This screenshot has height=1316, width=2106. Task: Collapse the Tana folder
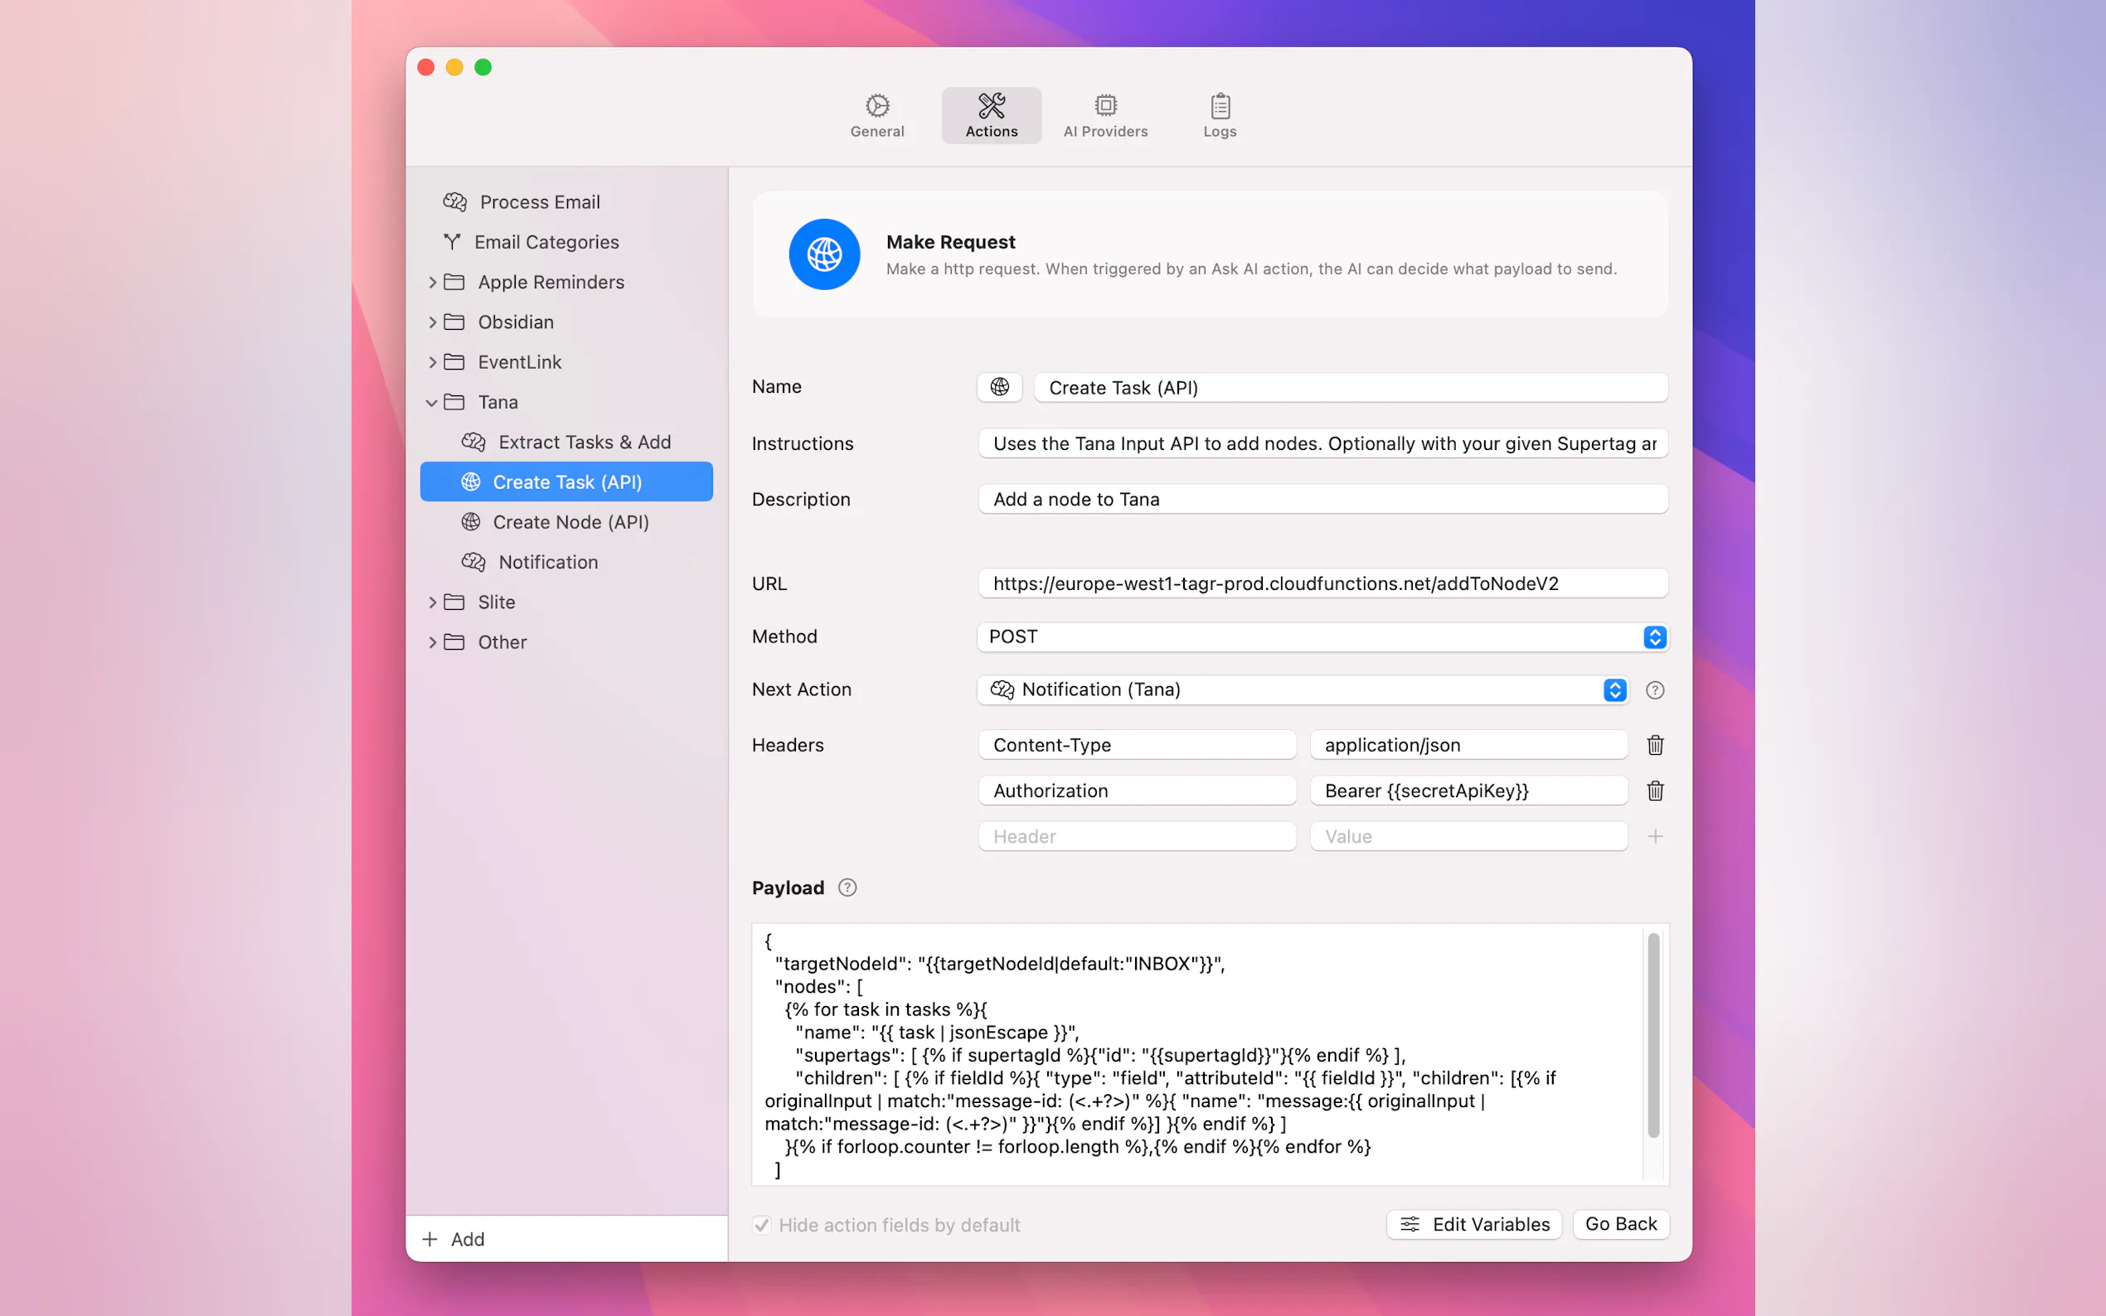(432, 402)
